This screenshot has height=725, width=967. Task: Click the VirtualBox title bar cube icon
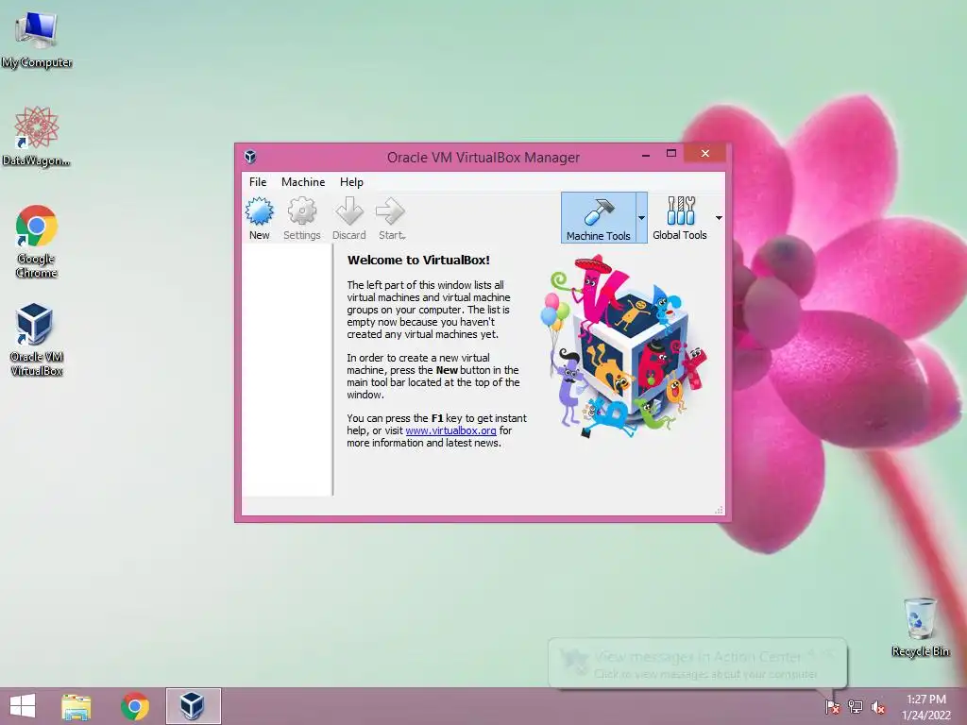[250, 157]
